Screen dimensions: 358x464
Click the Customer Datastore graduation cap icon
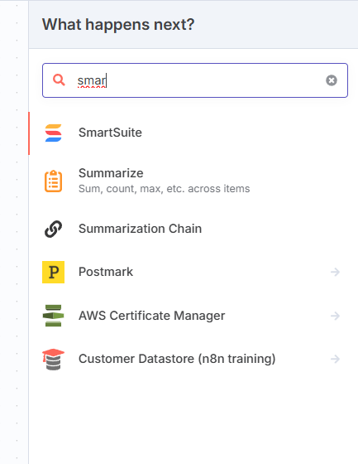[x=53, y=360]
